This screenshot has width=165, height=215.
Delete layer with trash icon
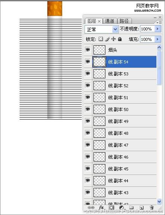coord(152,207)
